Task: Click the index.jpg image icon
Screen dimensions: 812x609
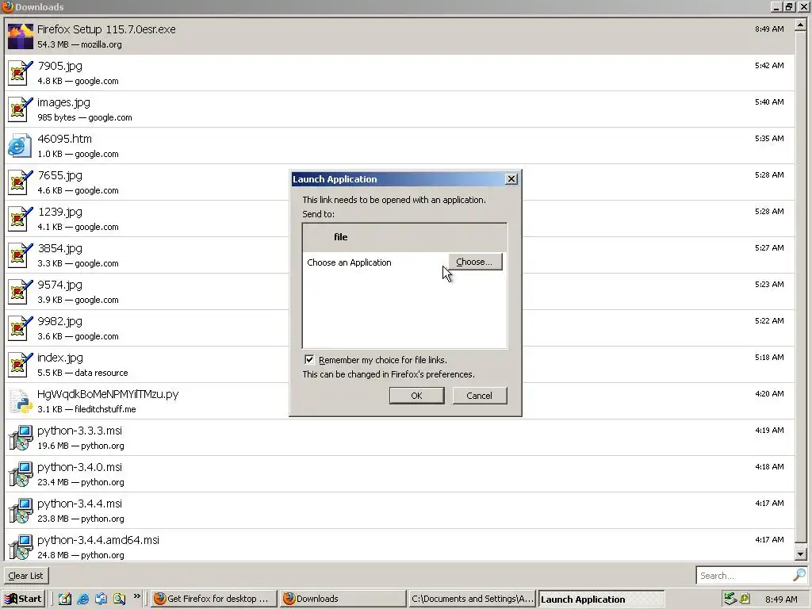Action: point(21,365)
